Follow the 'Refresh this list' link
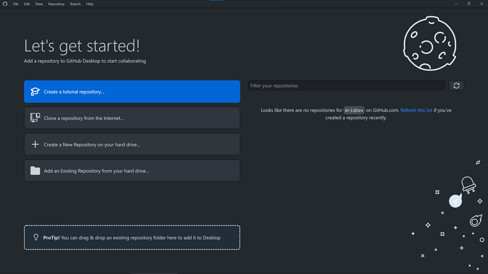 click(416, 110)
